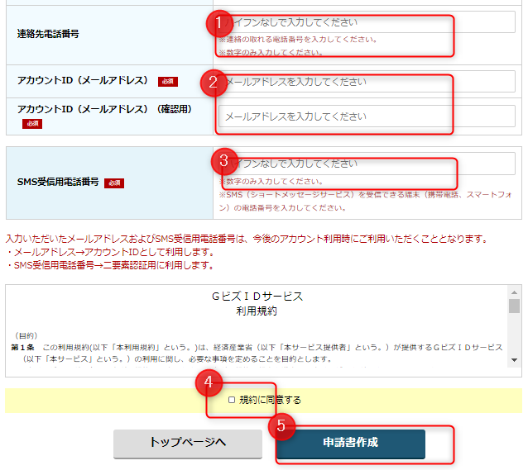This screenshot has width=528, height=470.
Task: Click the メールアドレス→アカウントID notice line
Action: (110, 252)
